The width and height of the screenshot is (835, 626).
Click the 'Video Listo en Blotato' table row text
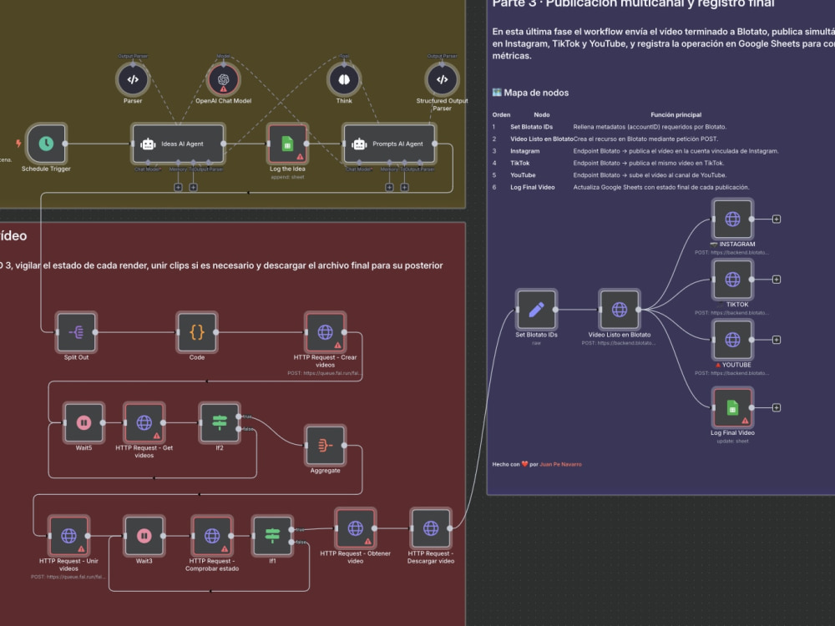pyautogui.click(x=542, y=139)
